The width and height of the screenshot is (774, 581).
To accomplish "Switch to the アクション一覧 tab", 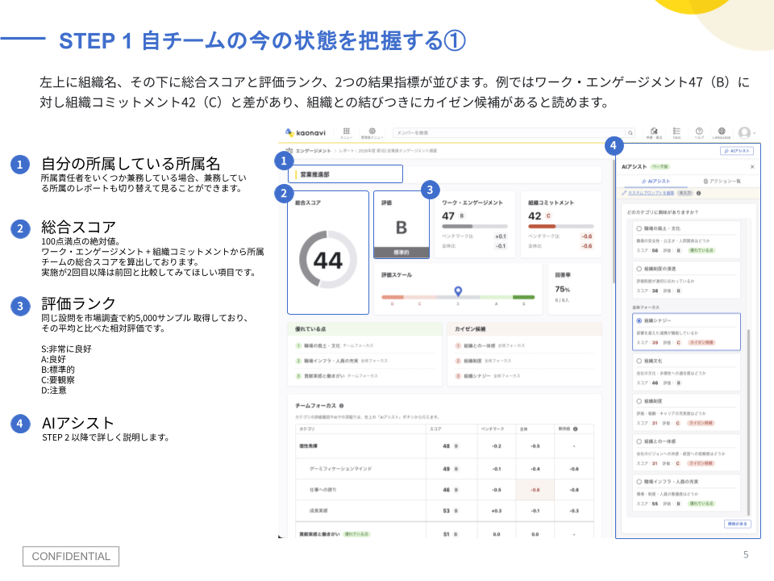I will (x=722, y=182).
